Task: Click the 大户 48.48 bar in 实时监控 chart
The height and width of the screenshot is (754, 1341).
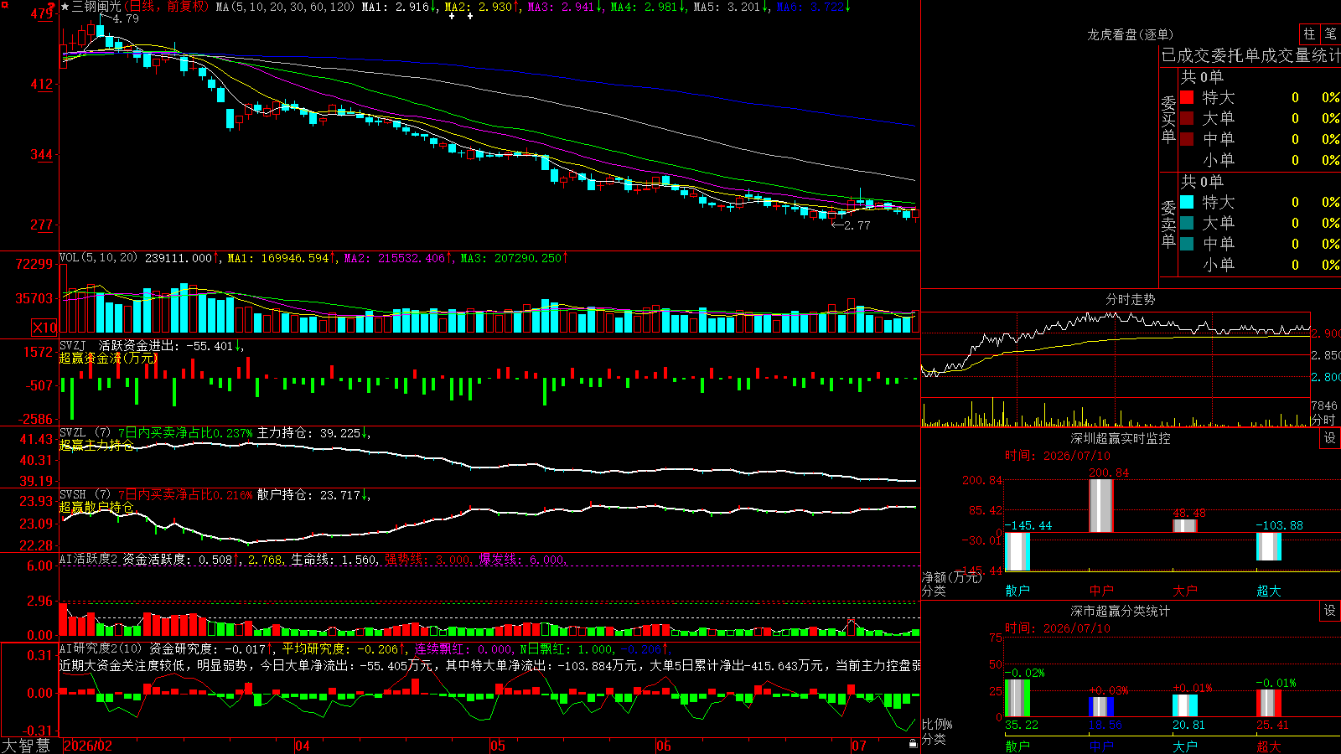Action: 1185,526
